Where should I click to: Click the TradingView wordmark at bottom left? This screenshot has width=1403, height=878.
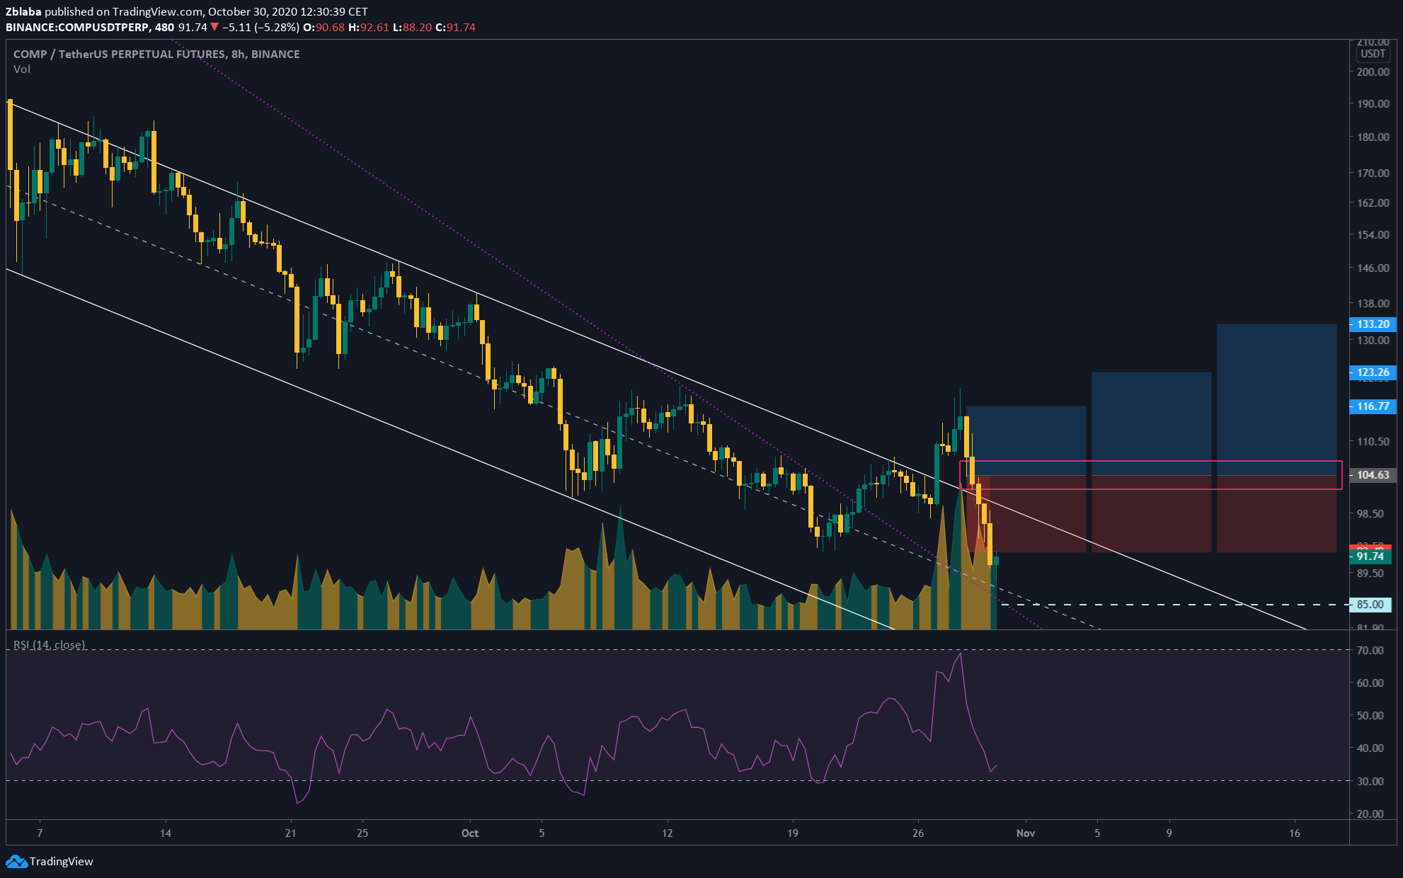[x=62, y=862]
